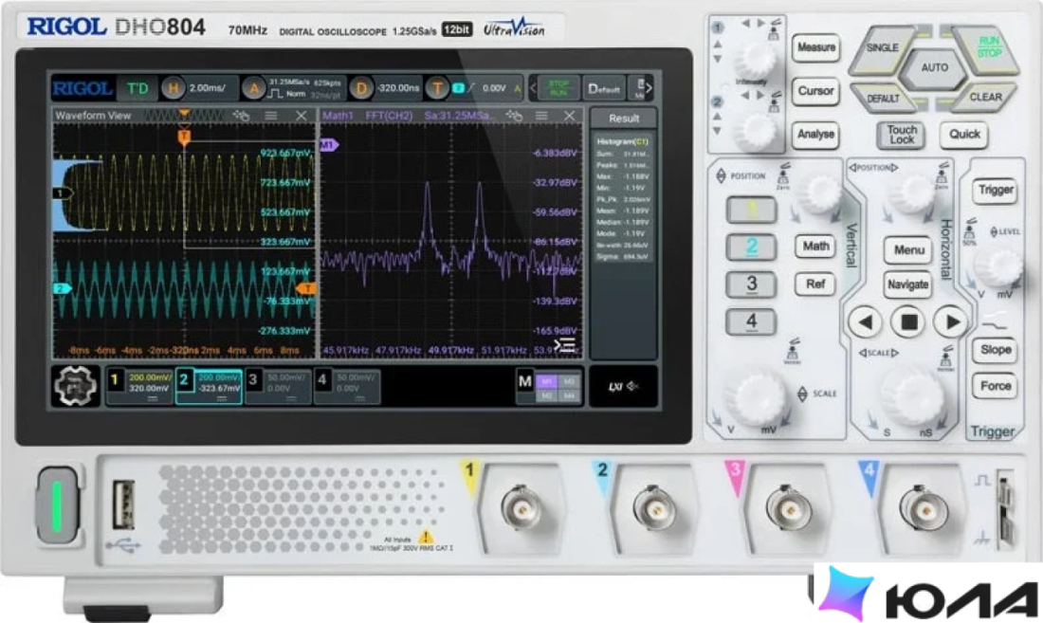This screenshot has height=623, width=1043.
Task: Toggle the channel 2 front panel button
Action: [751, 247]
